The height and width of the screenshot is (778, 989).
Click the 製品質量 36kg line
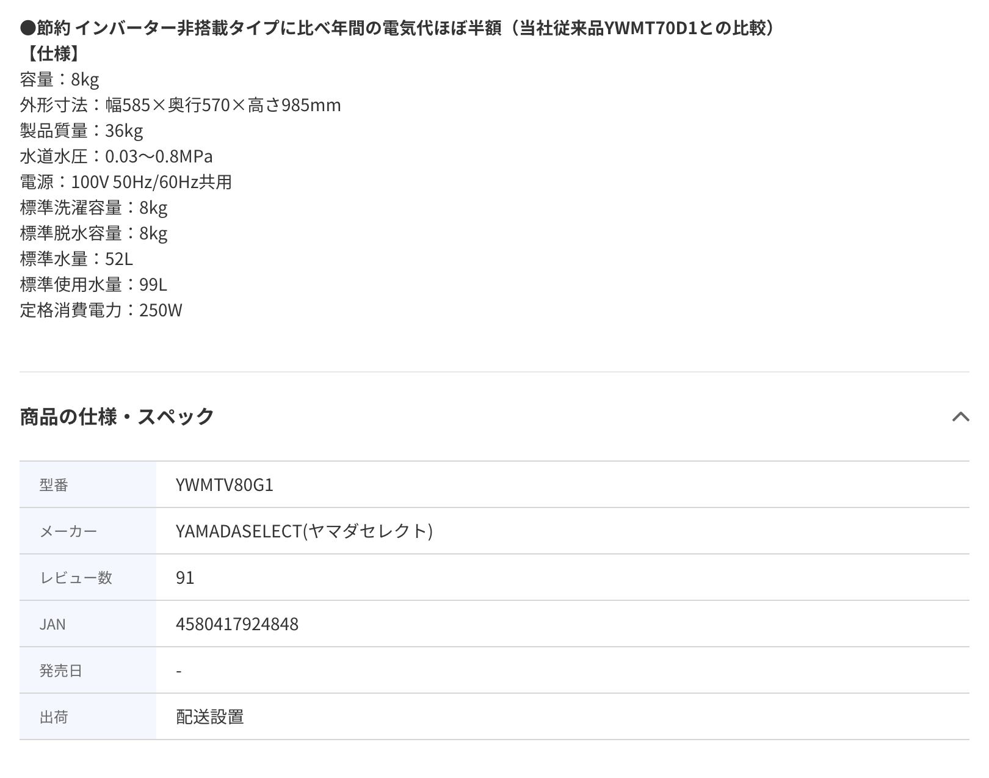81,131
